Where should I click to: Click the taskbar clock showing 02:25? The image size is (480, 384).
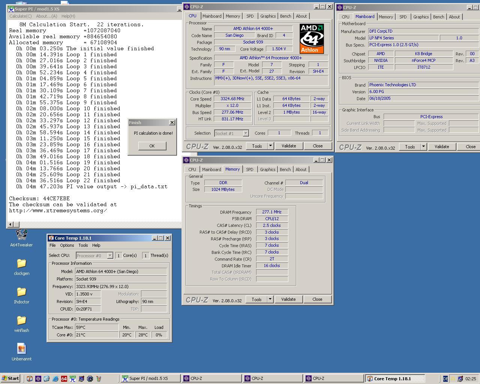click(471, 379)
